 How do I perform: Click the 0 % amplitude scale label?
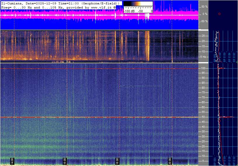click(x=205, y=14)
